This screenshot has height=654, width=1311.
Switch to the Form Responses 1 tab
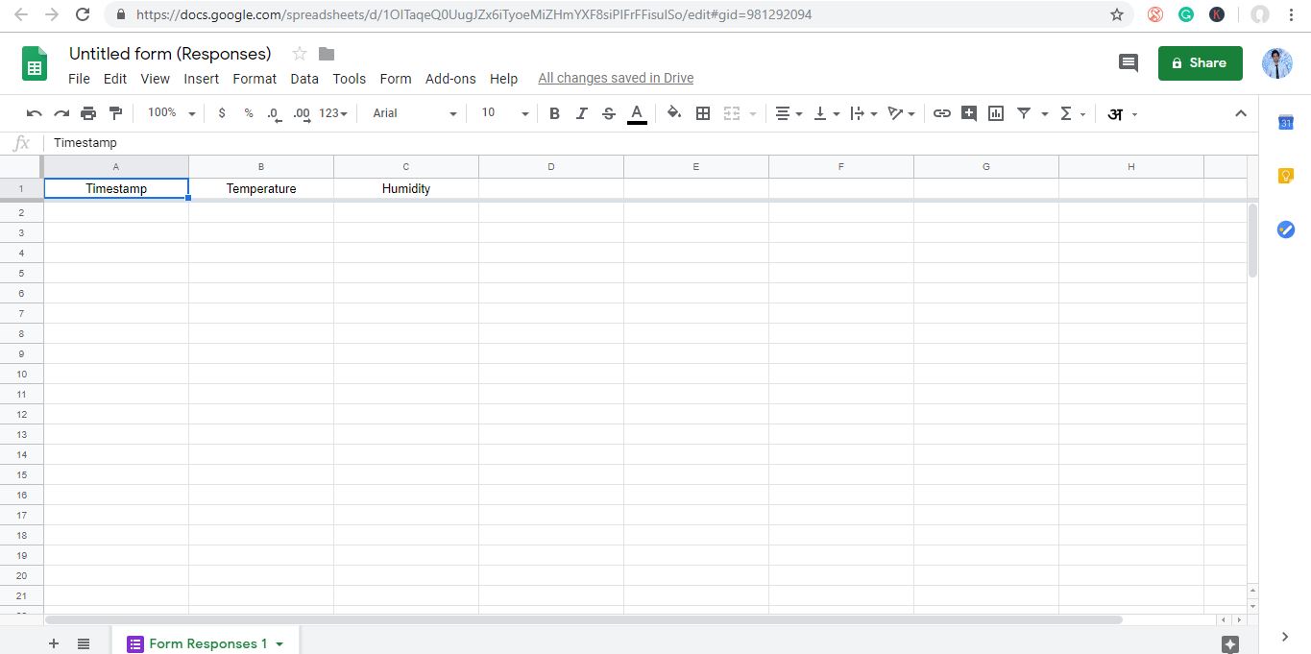tap(207, 643)
